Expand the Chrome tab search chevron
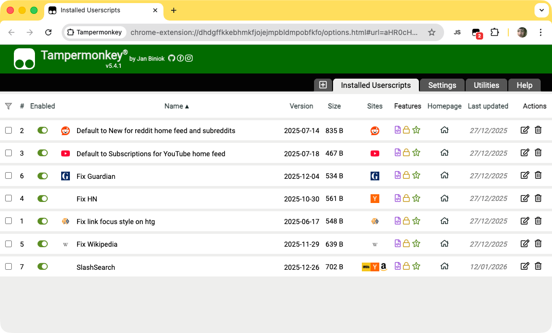 click(x=541, y=10)
